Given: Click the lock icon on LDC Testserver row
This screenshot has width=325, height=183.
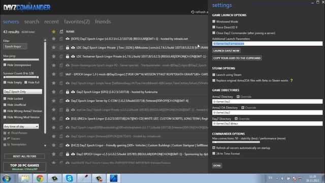Looking at the screenshot, I should pyautogui.click(x=68, y=56).
